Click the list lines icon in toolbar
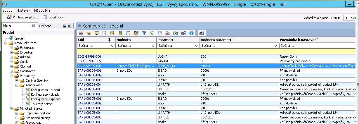359x124 pixels. (x=81, y=33)
